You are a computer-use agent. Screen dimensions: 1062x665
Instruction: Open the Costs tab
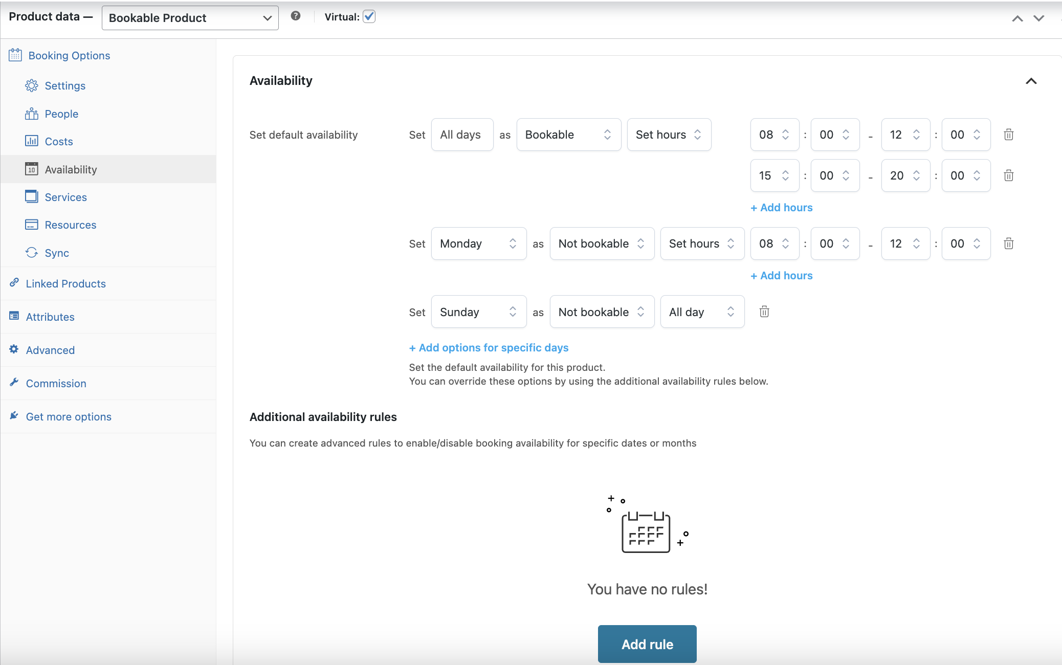click(58, 141)
